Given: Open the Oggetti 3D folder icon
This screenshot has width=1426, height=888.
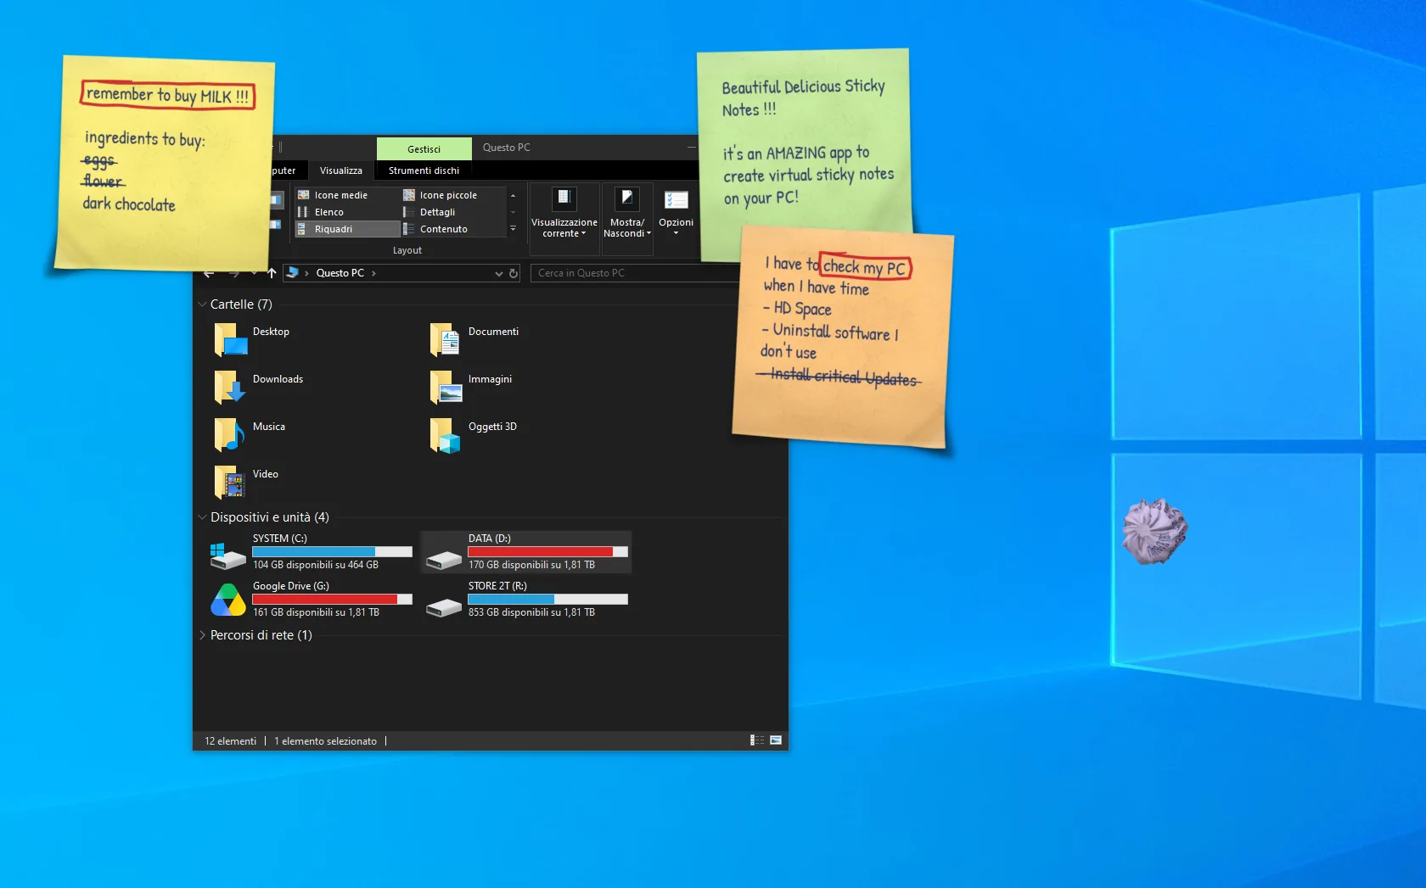Looking at the screenshot, I should pos(446,435).
